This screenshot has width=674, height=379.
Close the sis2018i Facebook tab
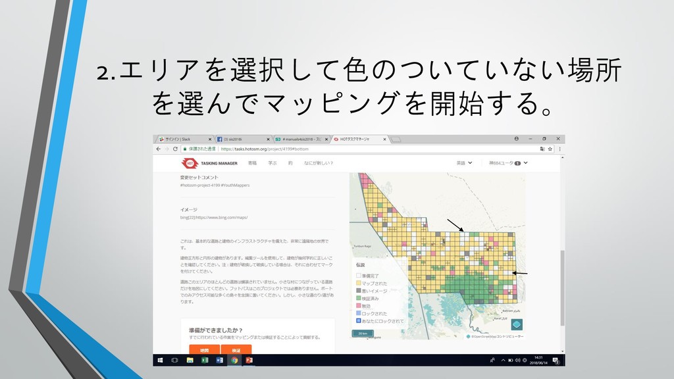tap(269, 139)
